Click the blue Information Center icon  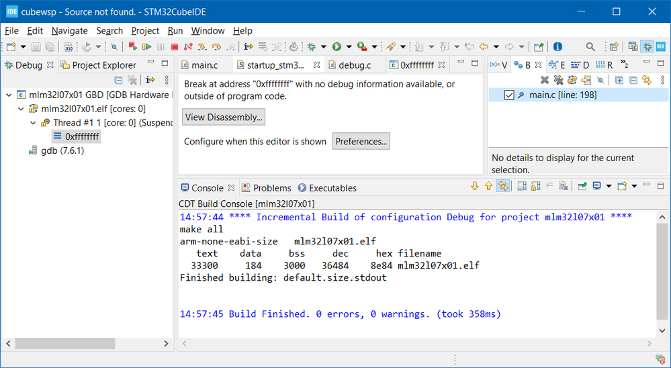pos(557,46)
